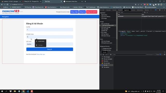Click the browser back arrow

(2, 5)
